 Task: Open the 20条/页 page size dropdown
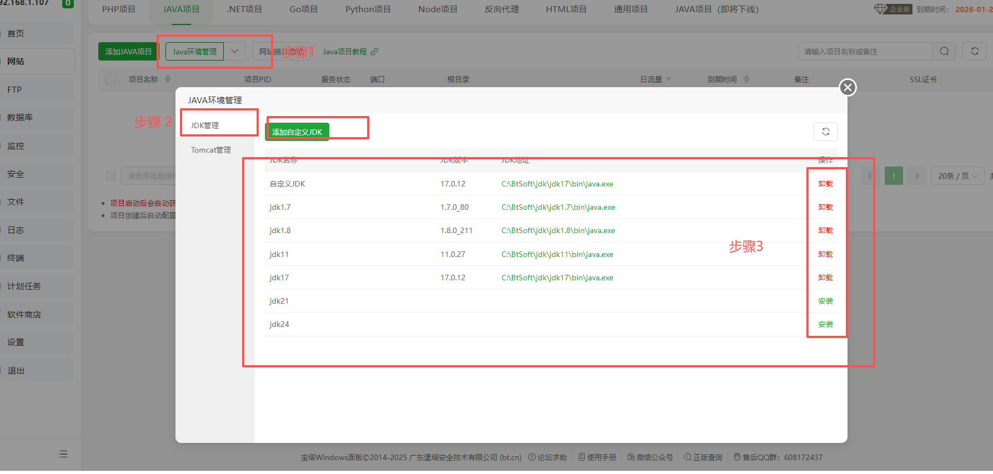pos(957,176)
